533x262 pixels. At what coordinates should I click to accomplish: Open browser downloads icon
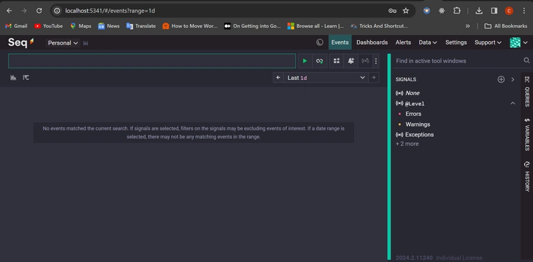point(479,11)
